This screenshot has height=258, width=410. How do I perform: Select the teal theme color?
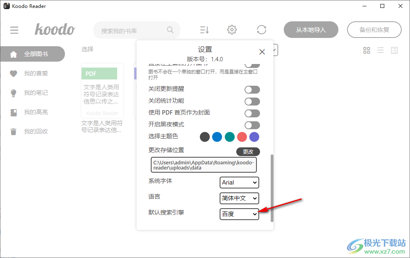pos(230,137)
